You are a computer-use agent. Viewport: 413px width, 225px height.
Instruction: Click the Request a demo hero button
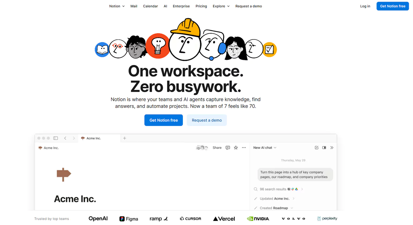207,120
